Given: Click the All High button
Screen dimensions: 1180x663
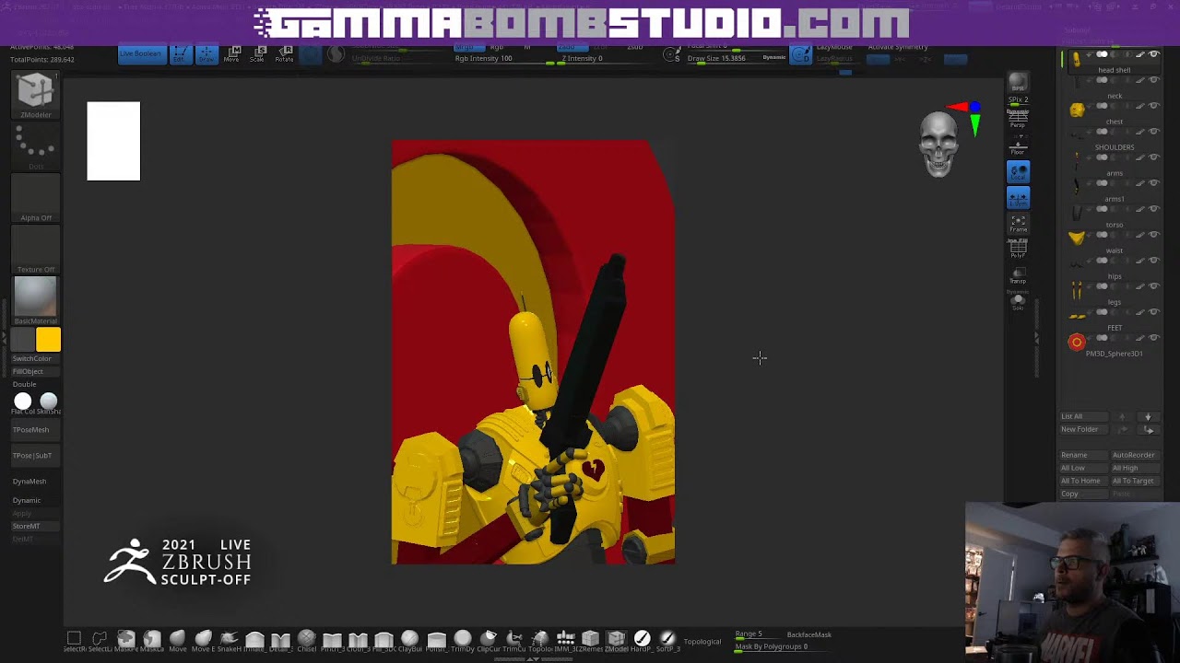Looking at the screenshot, I should [1135, 468].
